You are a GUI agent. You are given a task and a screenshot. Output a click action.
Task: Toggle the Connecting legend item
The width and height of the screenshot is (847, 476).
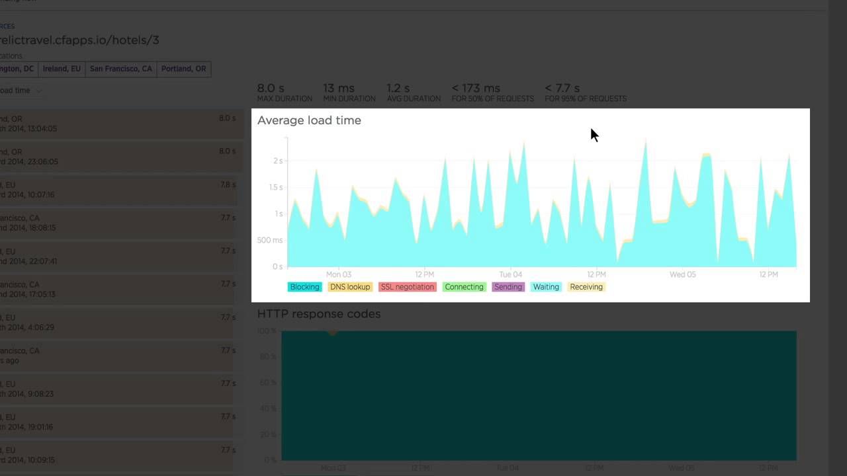464,287
